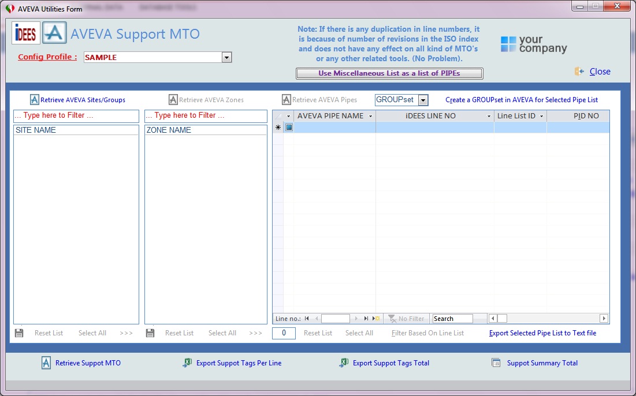
Task: Click the zone filter input field
Action: point(206,116)
